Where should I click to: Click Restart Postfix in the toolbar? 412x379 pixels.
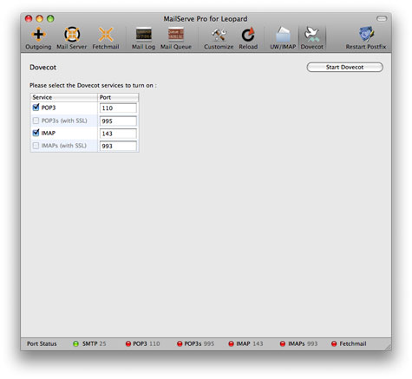(366, 38)
